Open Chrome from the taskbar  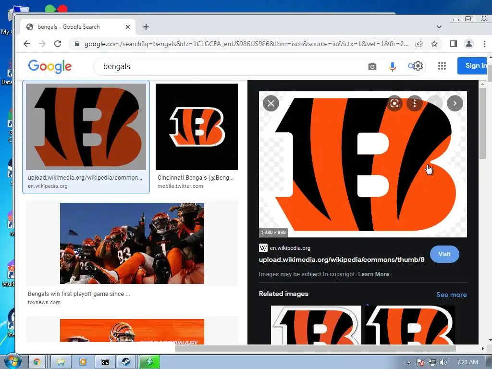(x=37, y=362)
